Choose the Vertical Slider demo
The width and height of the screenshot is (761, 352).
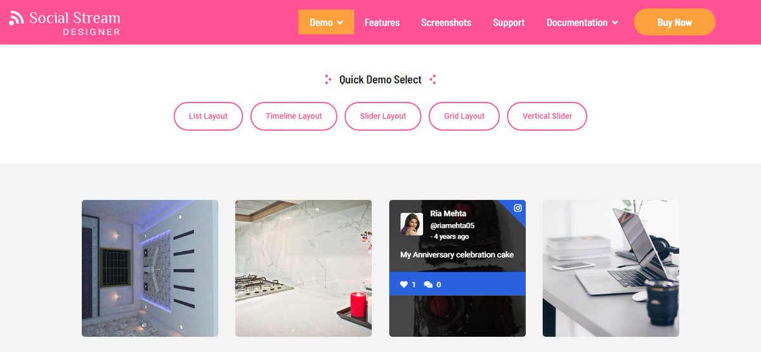547,116
